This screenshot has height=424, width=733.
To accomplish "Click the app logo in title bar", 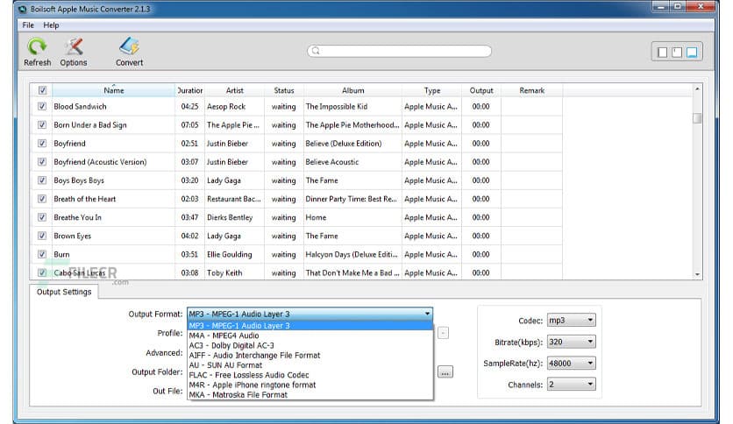I will pos(22,9).
